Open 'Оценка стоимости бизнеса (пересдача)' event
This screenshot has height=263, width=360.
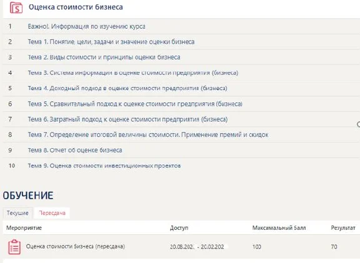tap(75, 247)
